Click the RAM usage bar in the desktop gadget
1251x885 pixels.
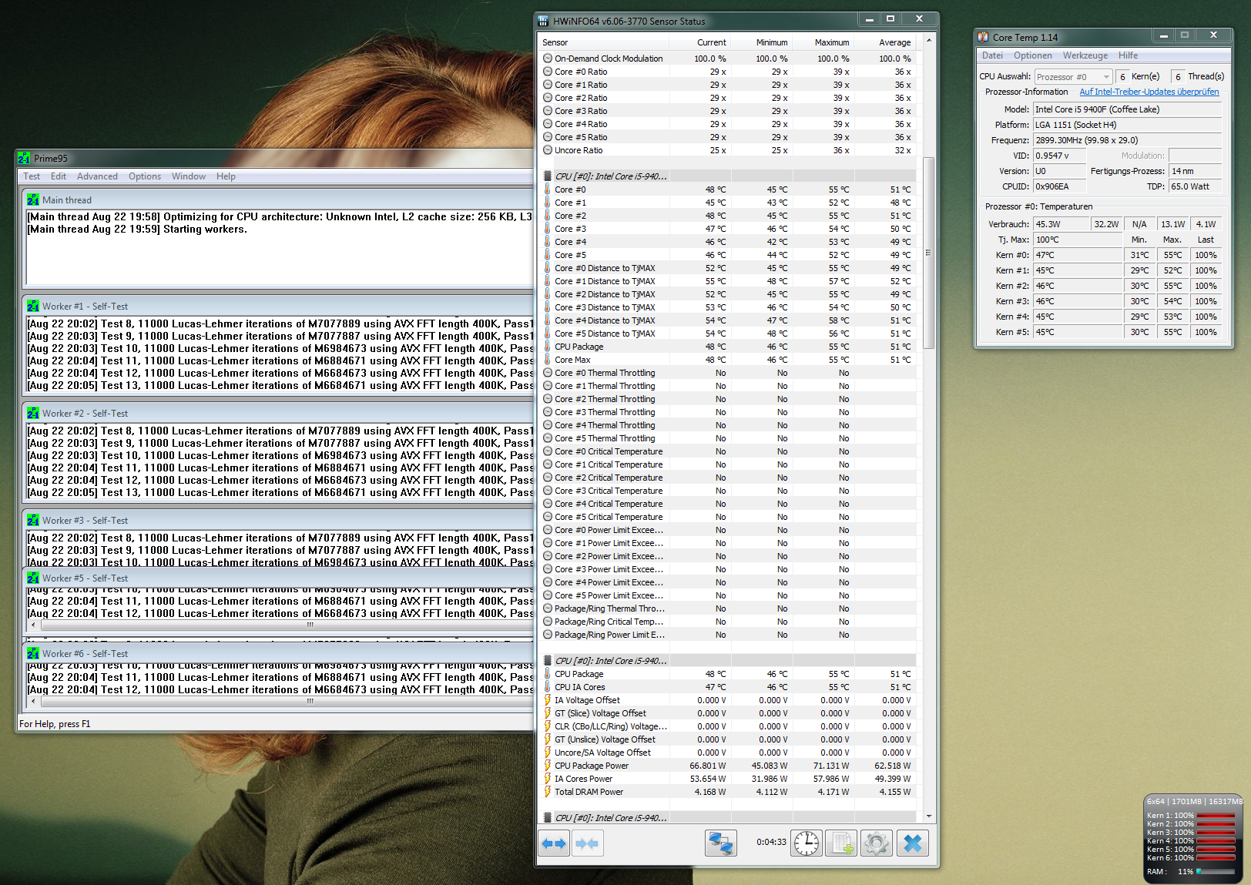[x=1216, y=871]
